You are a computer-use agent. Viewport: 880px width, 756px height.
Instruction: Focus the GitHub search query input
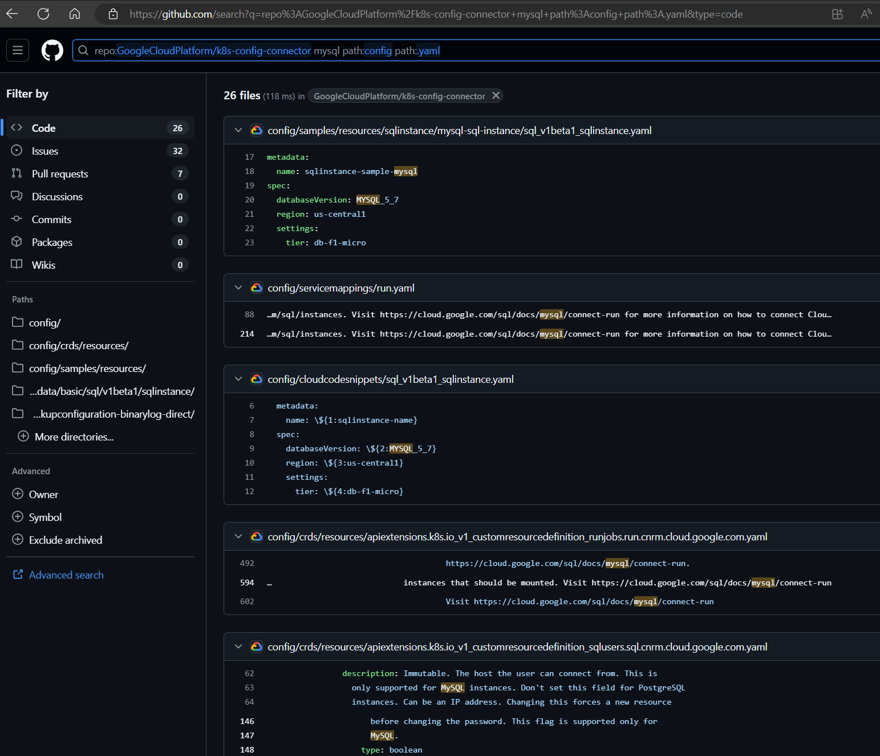(476, 50)
